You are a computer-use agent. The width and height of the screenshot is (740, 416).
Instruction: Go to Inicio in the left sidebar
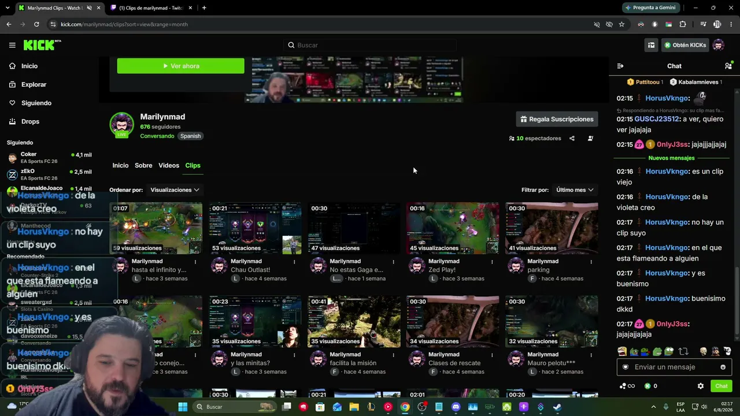pyautogui.click(x=29, y=66)
